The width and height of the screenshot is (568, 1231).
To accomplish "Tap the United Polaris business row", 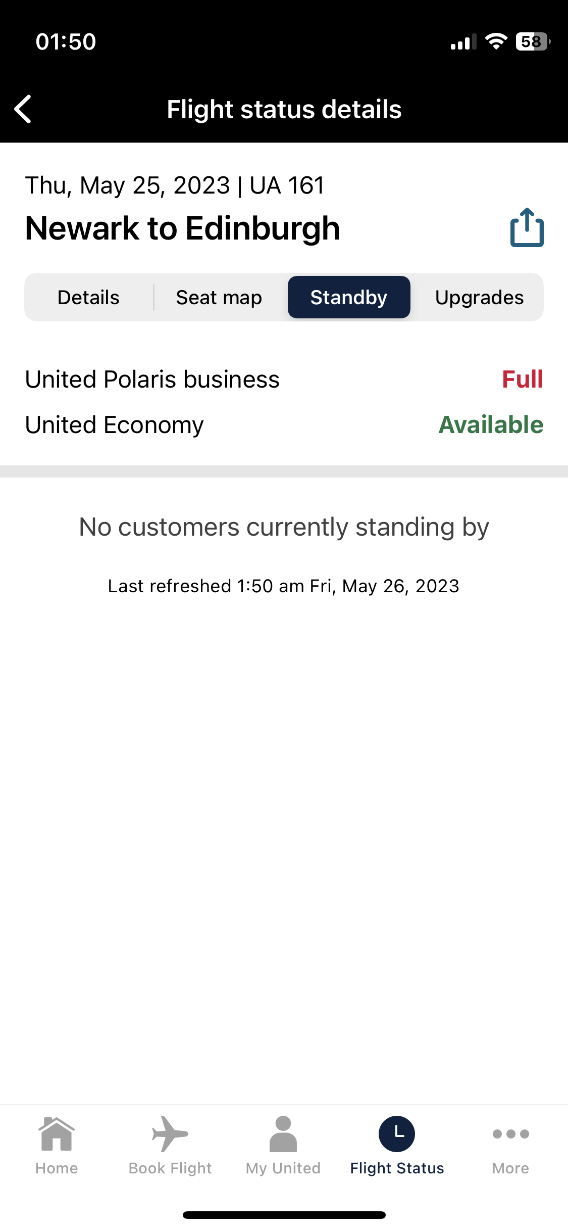I will pos(284,379).
